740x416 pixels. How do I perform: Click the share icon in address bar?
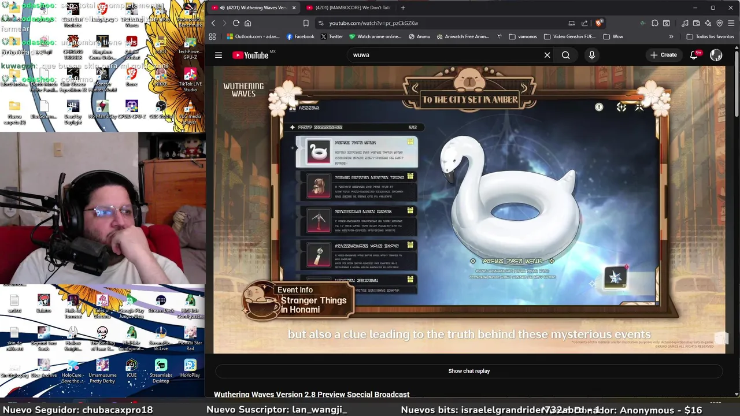(x=584, y=23)
